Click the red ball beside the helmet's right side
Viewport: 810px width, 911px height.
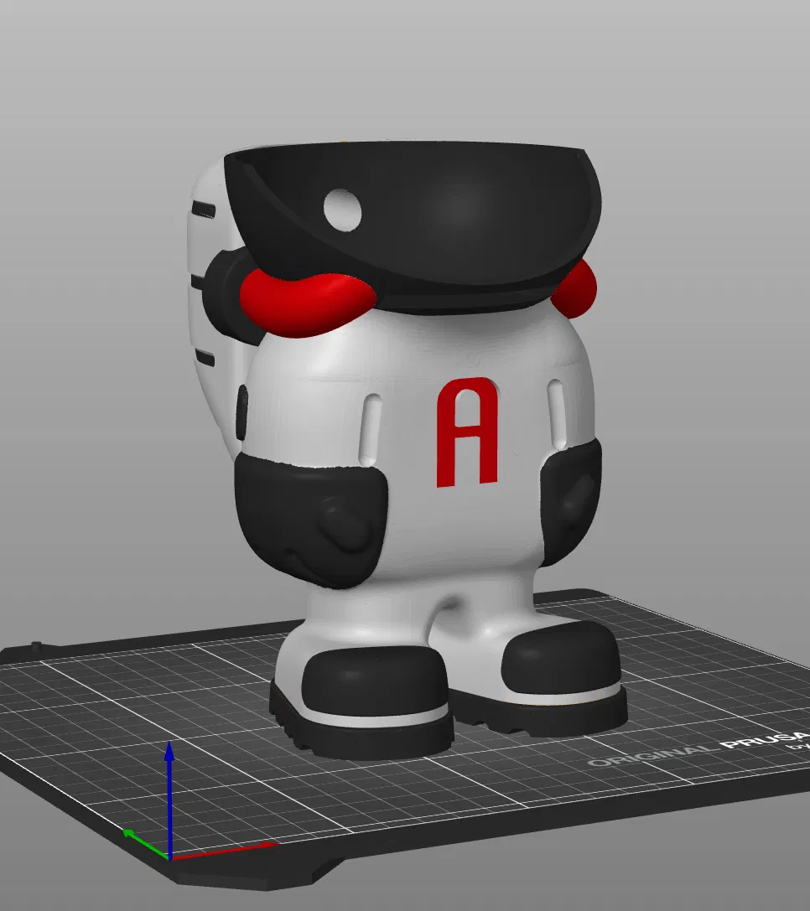click(576, 289)
